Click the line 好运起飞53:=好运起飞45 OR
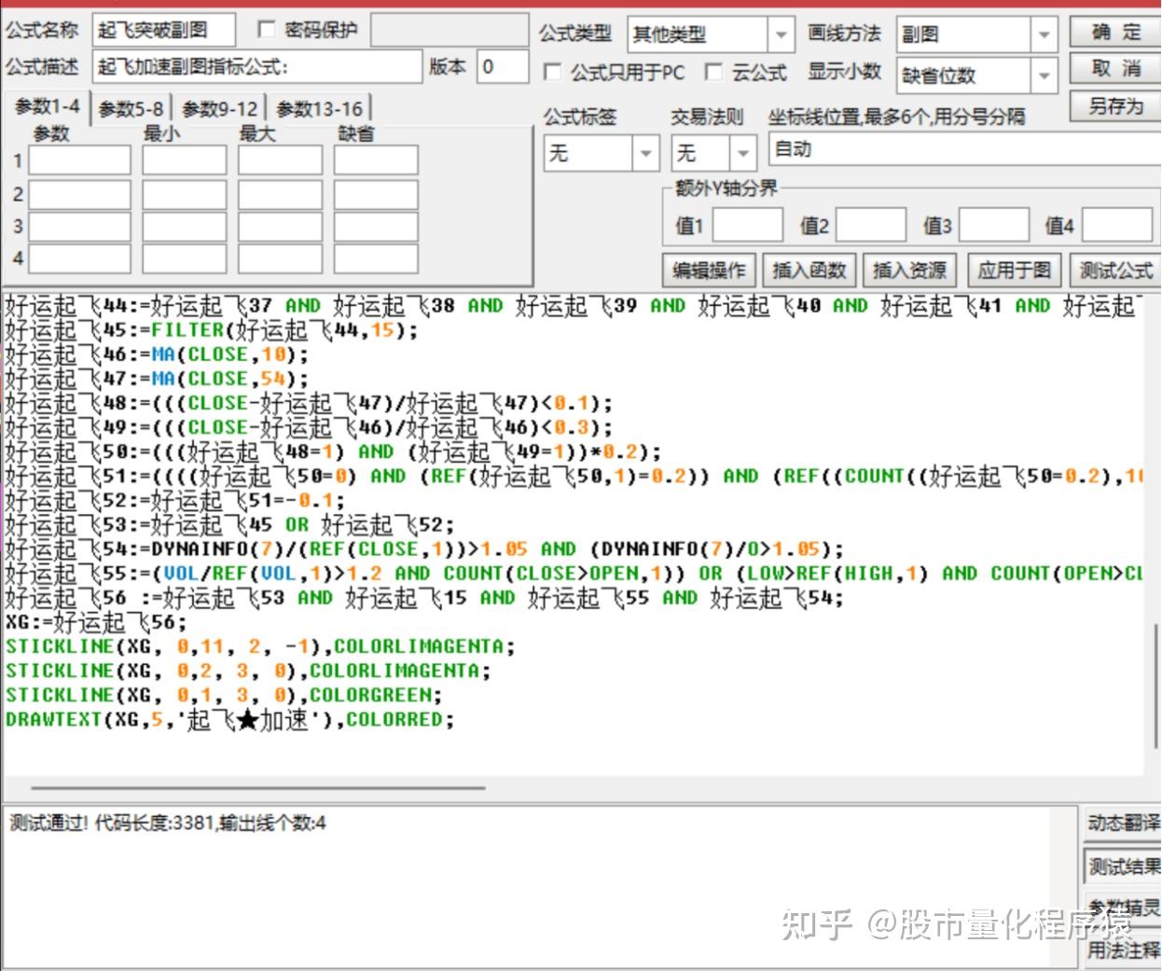This screenshot has width=1162, height=971. [229, 524]
